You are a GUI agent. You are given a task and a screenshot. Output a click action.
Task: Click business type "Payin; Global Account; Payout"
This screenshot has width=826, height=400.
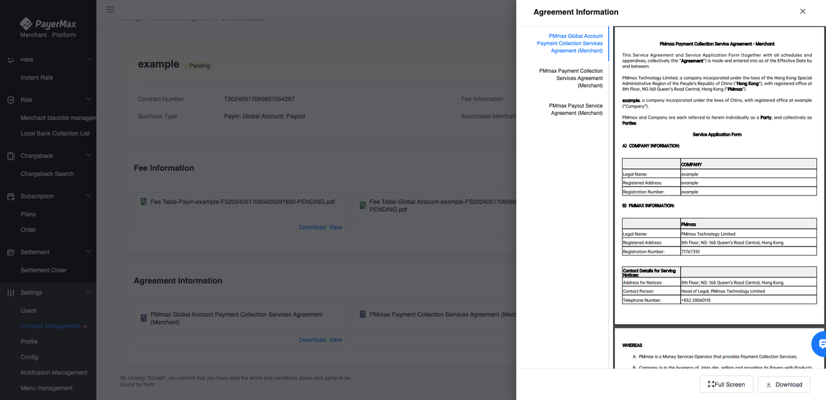[265, 117]
